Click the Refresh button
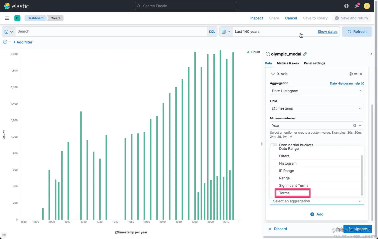The image size is (378, 239). (357, 31)
